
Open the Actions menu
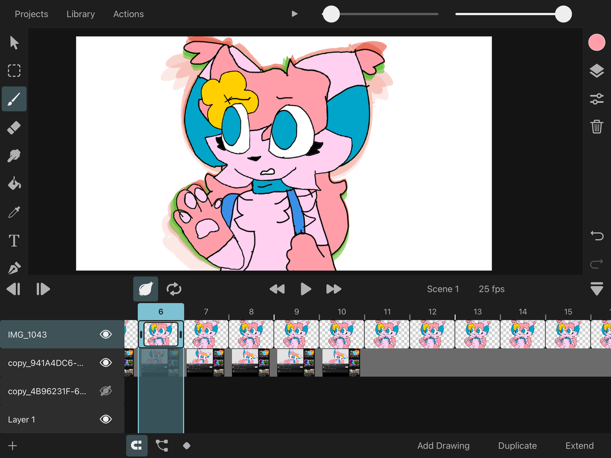[x=128, y=14]
